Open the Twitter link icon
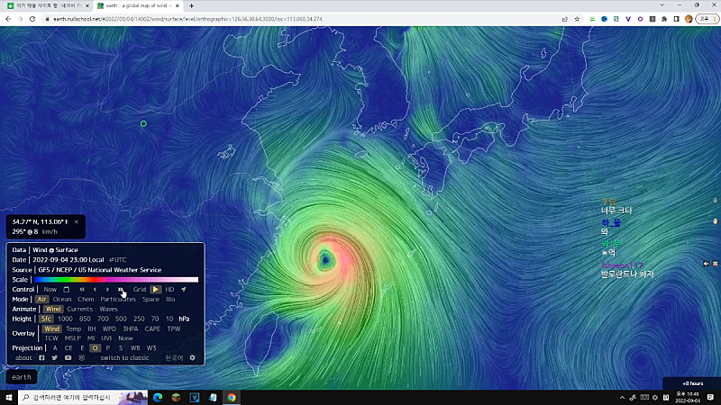Screen dimensions: 721x405 [x=54, y=357]
